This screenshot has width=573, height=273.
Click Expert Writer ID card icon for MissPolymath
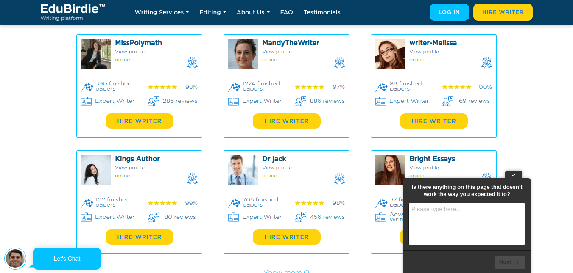pos(87,101)
